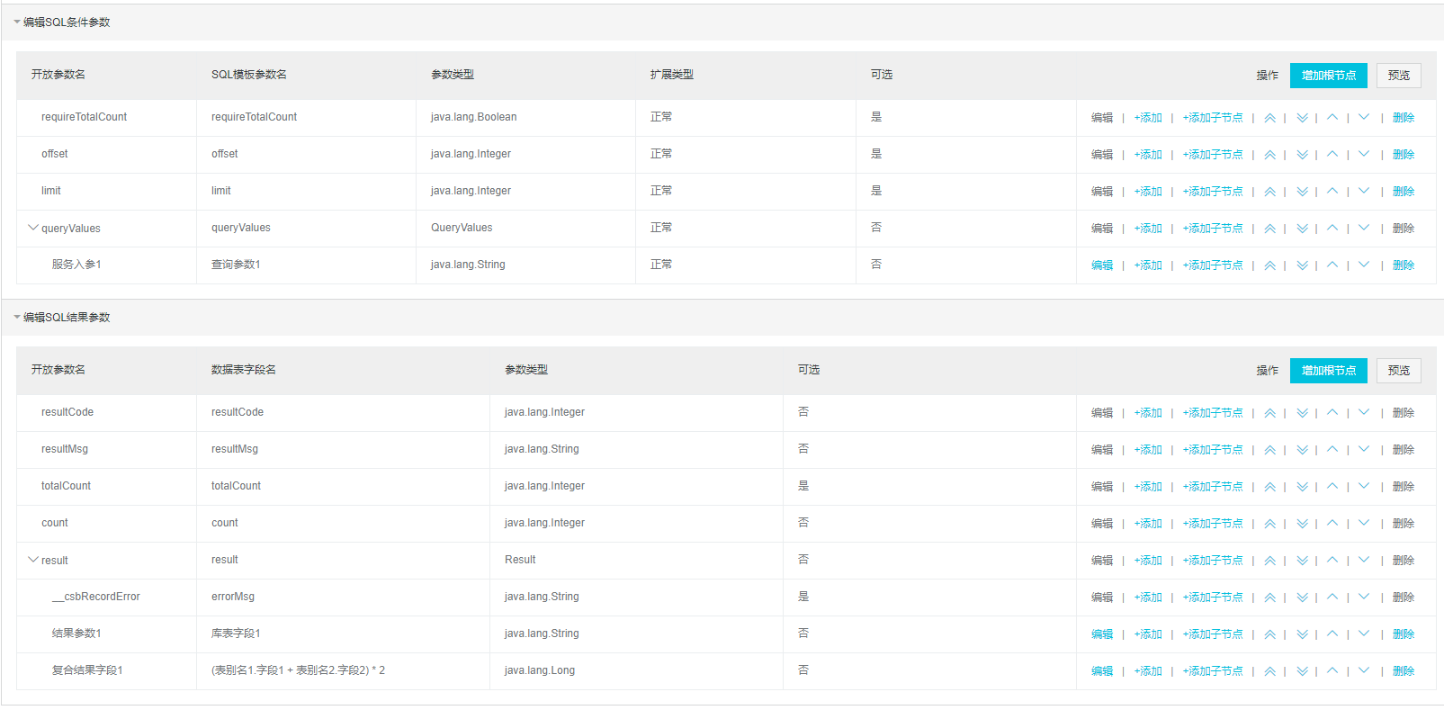The width and height of the screenshot is (1444, 710).
Task: Collapse the result tree node
Action: (x=33, y=561)
